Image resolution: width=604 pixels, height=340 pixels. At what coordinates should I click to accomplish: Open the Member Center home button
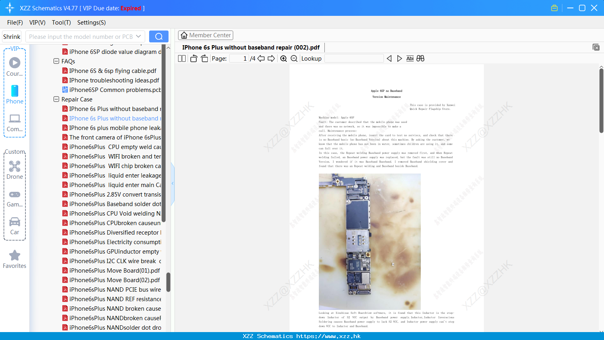[205, 35]
